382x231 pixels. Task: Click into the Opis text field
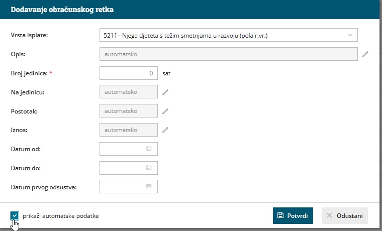(x=229, y=54)
